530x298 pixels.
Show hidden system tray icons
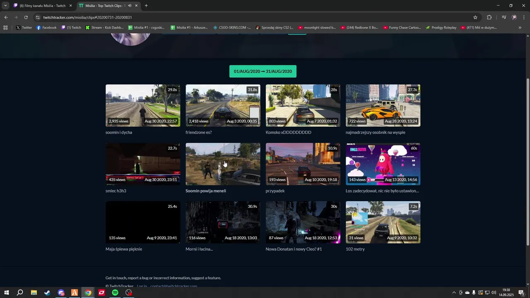coord(454,293)
